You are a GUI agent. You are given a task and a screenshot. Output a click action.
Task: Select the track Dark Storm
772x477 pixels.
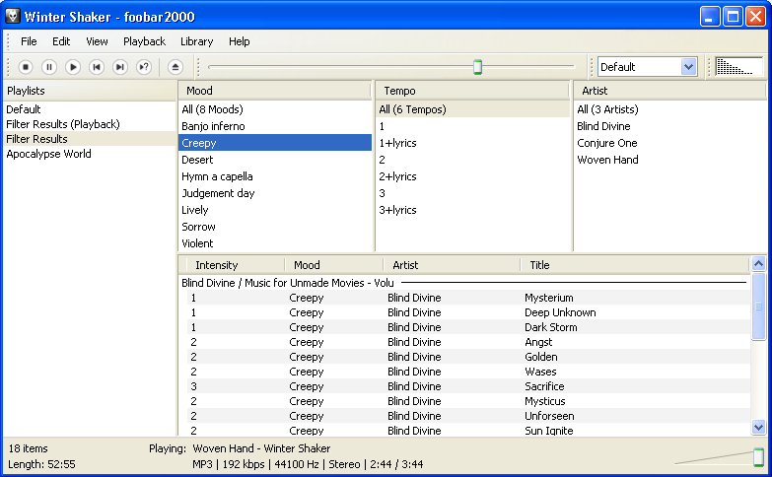468,327
